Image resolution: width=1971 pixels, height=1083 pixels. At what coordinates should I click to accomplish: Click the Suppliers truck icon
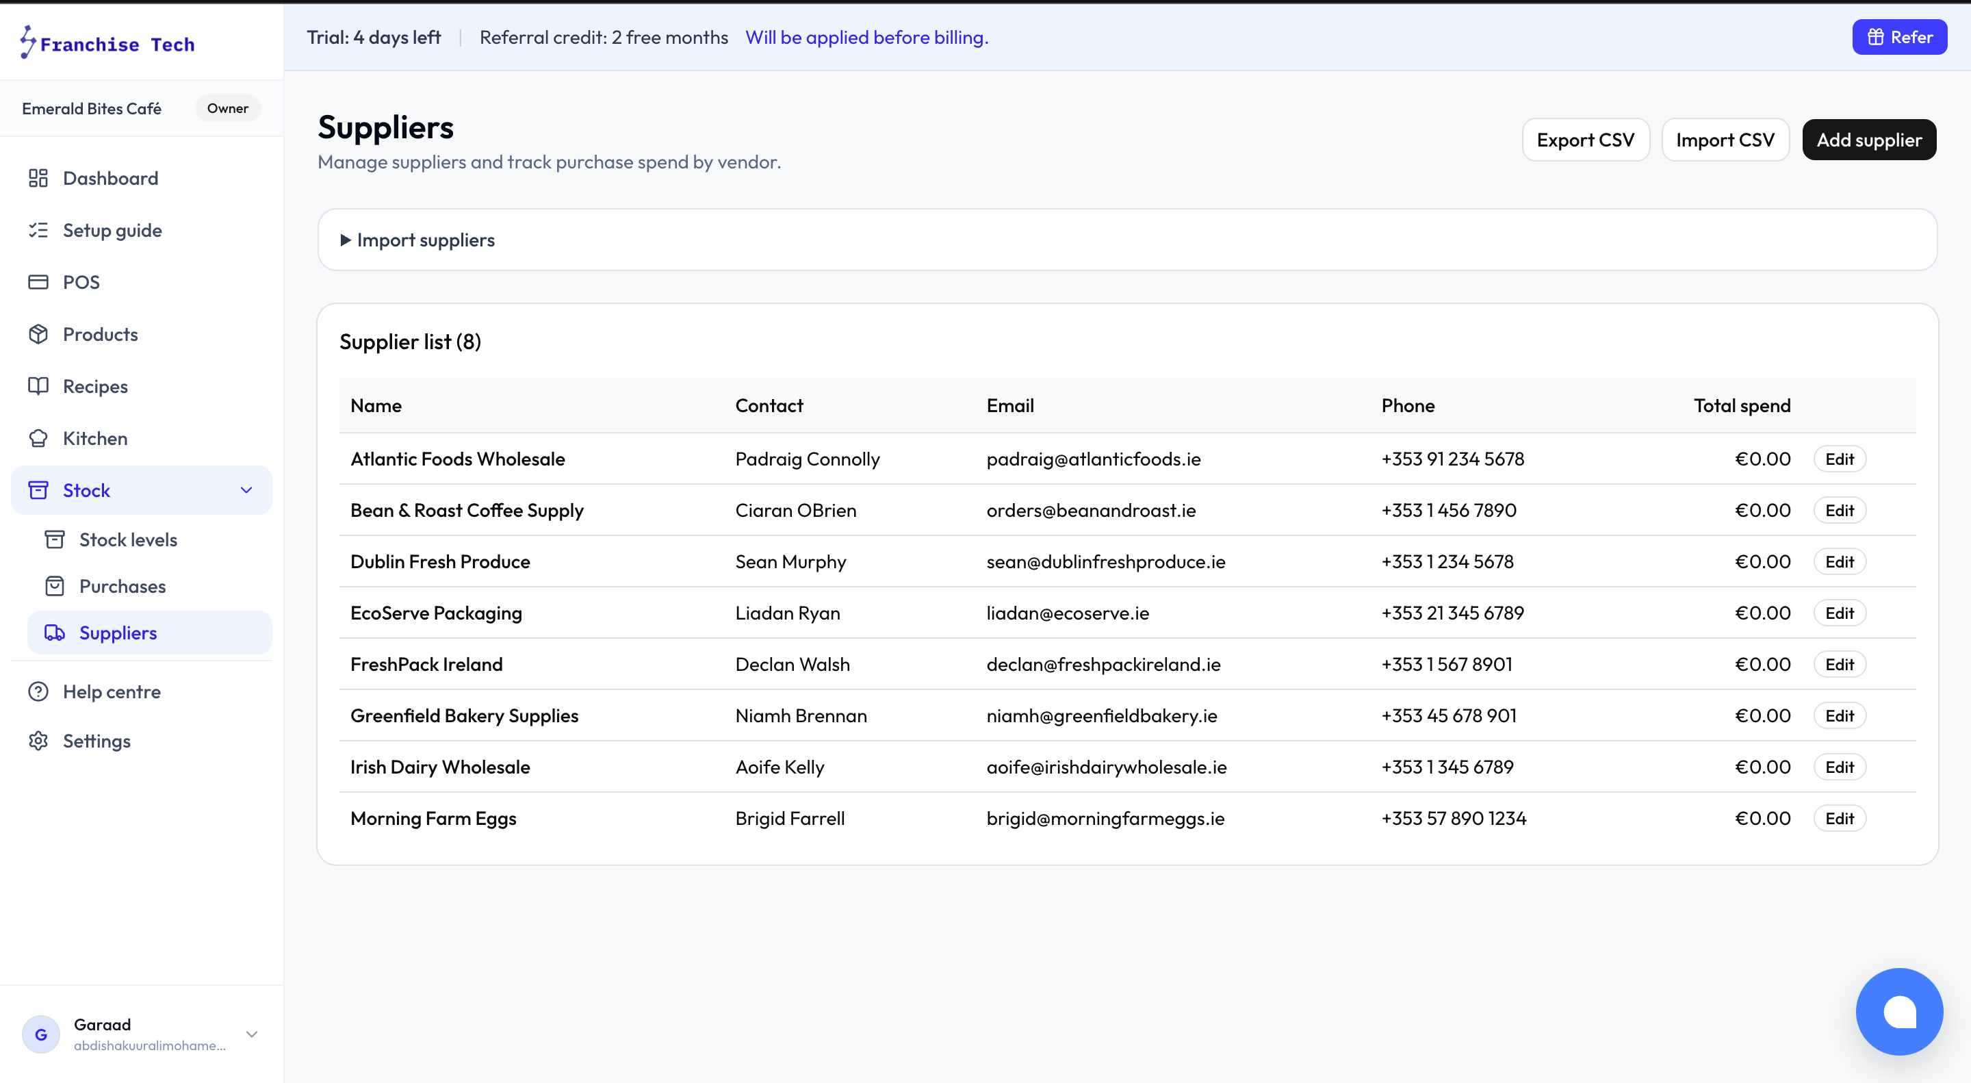tap(54, 633)
